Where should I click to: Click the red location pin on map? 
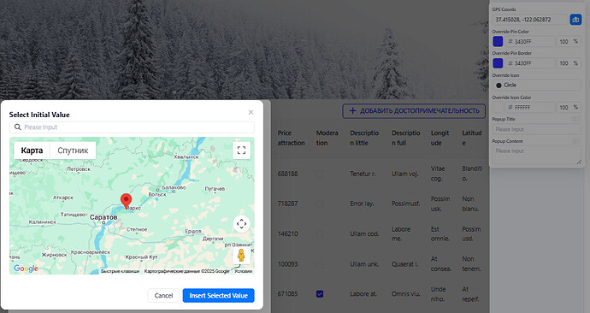click(126, 201)
